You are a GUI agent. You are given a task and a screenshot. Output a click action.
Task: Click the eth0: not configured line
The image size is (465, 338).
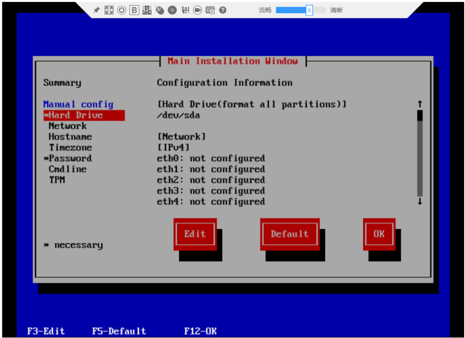click(211, 159)
